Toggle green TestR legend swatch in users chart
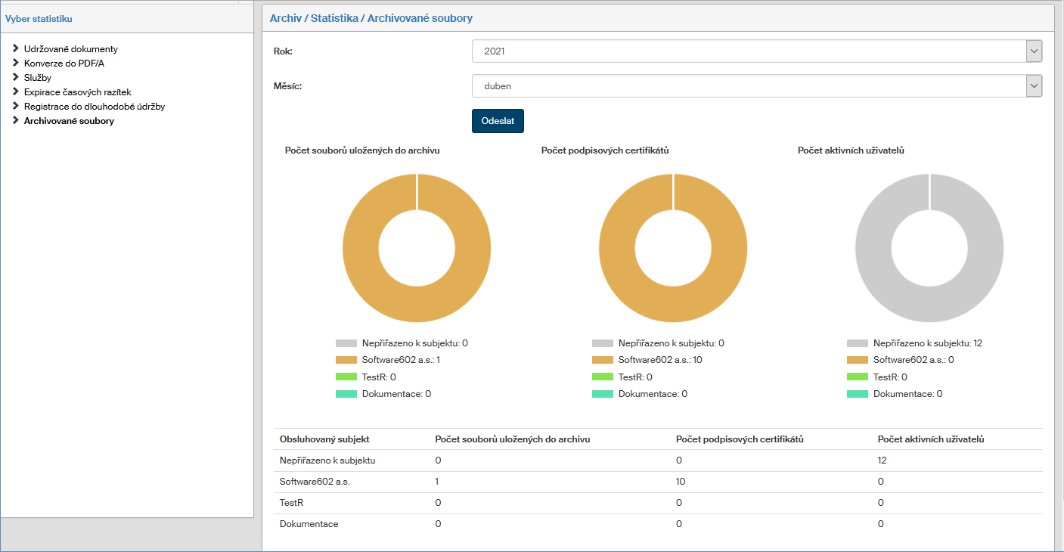Image resolution: width=1064 pixels, height=552 pixels. (858, 377)
